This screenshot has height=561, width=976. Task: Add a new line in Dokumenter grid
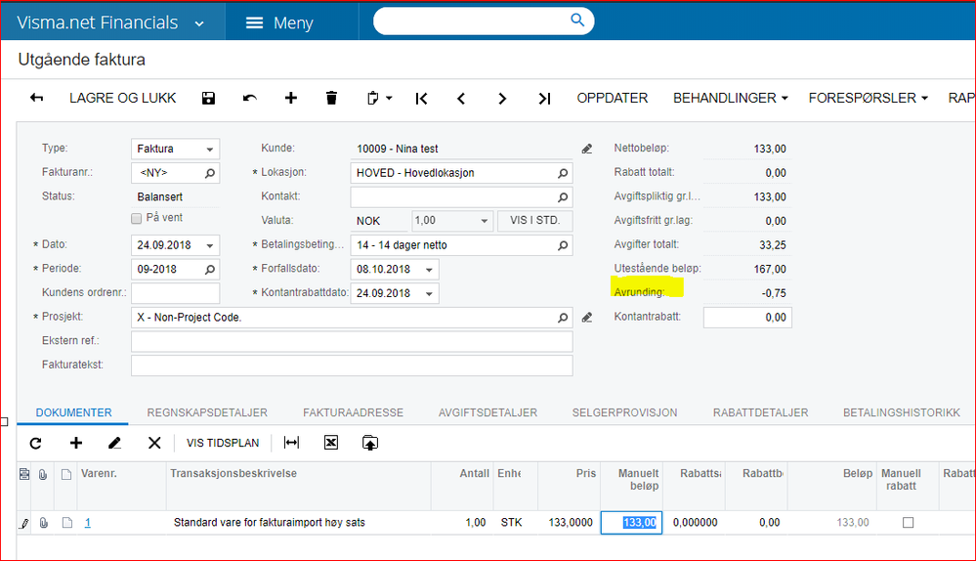tap(76, 443)
